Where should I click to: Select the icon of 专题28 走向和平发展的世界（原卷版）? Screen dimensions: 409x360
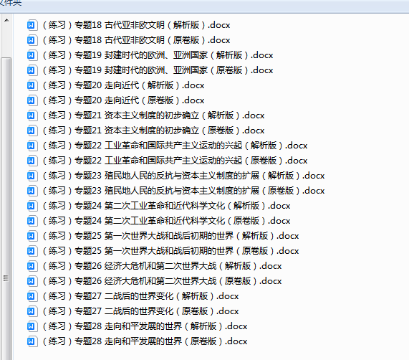(32, 341)
